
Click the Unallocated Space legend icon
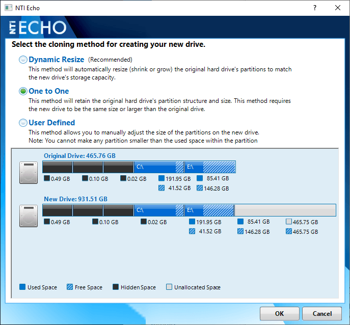169,287
